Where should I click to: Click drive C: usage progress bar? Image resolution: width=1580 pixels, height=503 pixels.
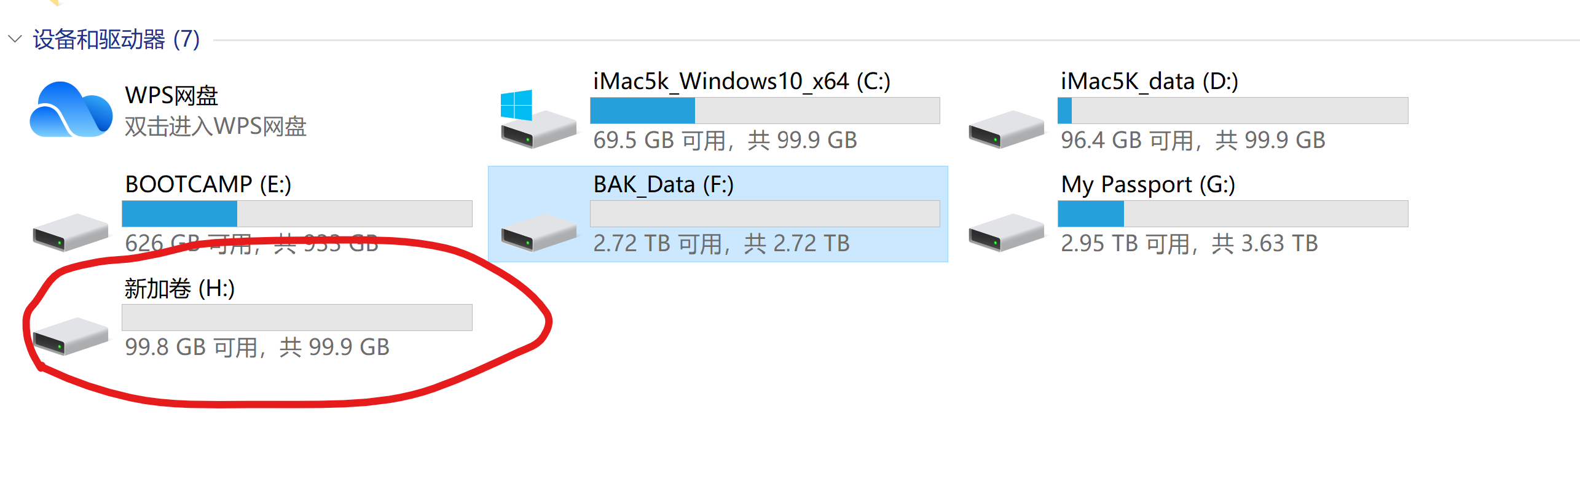(764, 111)
